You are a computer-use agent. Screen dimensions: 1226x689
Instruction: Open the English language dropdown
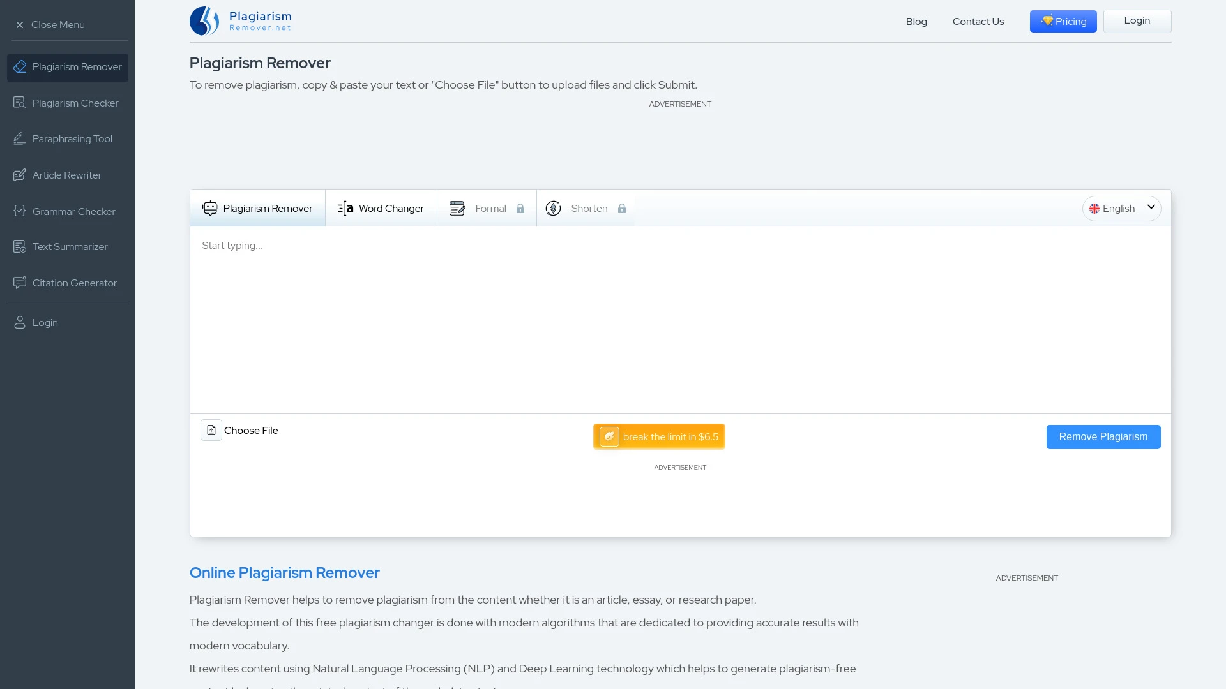(x=1121, y=208)
